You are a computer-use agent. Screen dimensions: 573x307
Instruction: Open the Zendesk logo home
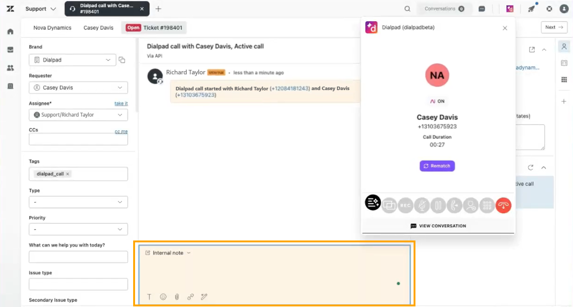click(x=10, y=9)
